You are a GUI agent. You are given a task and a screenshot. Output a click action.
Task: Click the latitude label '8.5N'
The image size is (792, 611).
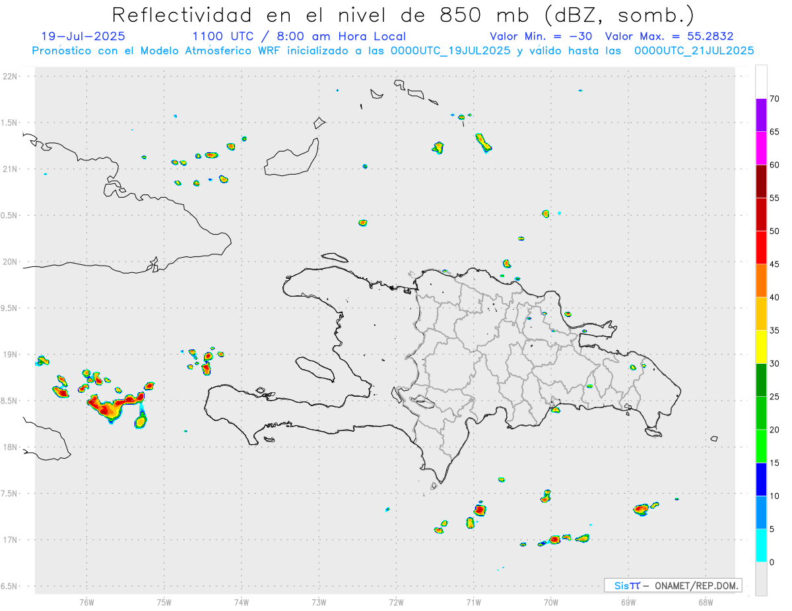(10, 401)
